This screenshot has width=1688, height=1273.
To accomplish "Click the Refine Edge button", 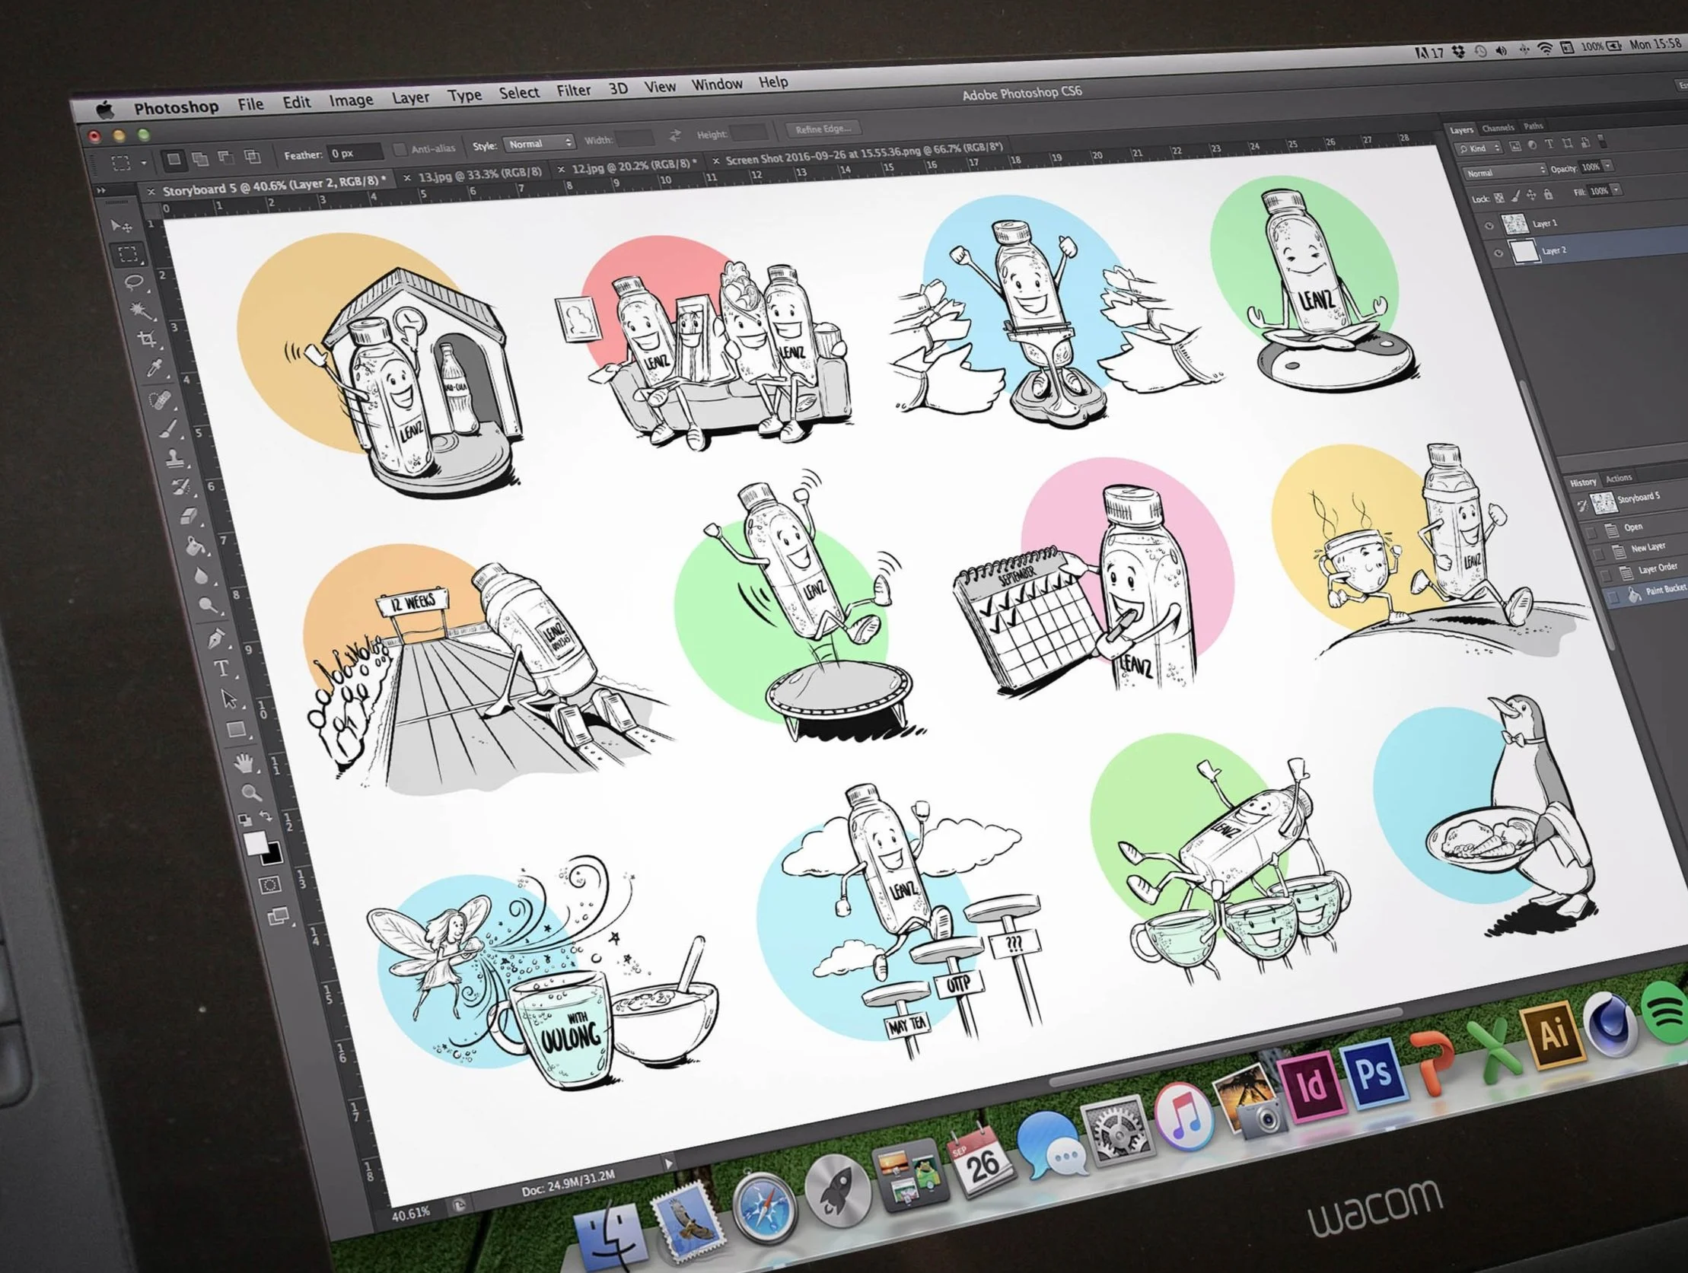I will [823, 129].
